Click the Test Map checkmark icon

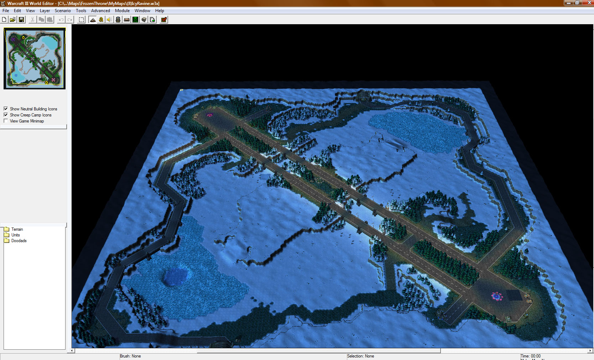point(164,20)
